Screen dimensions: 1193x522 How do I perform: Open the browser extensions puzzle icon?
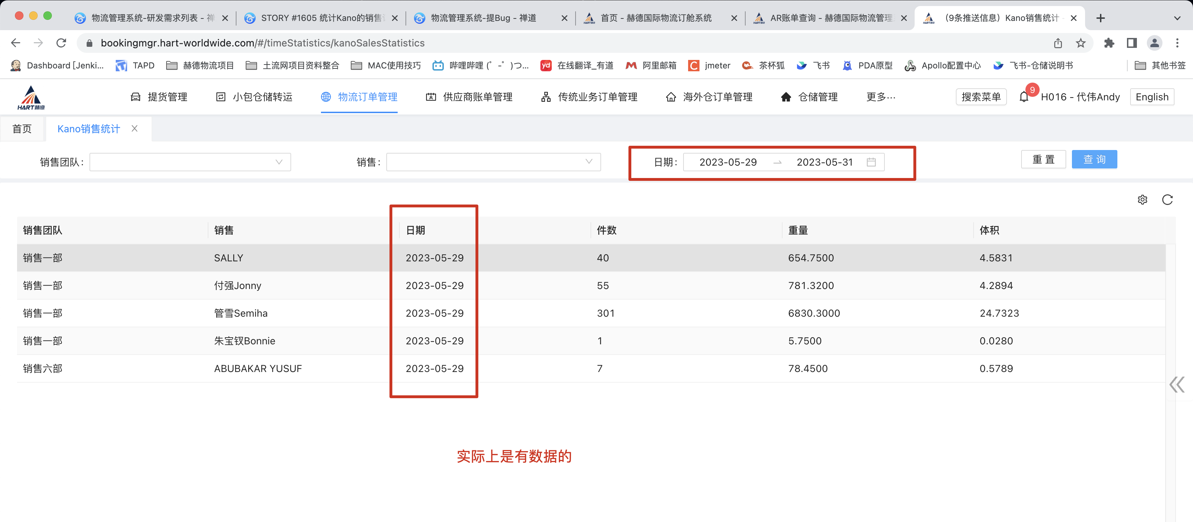(1109, 43)
